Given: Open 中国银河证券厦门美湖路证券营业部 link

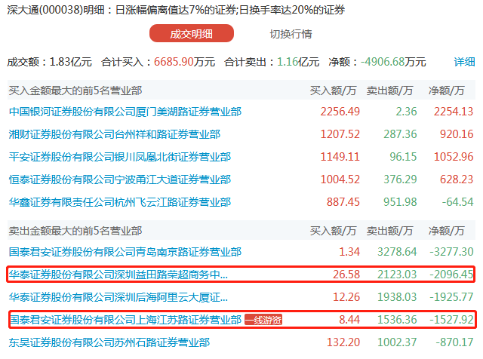Looking at the screenshot, I should pyautogui.click(x=125, y=112).
